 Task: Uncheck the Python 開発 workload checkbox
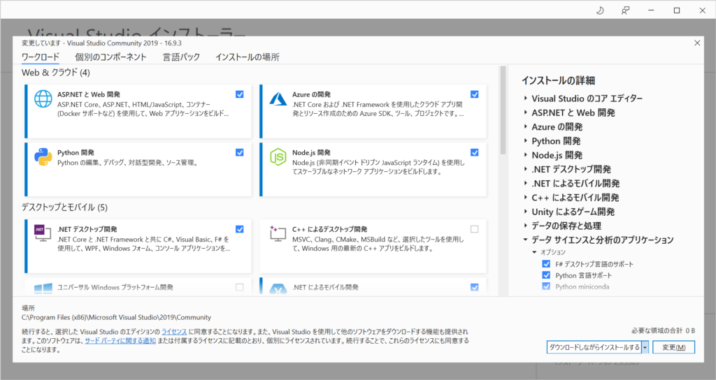pos(239,152)
